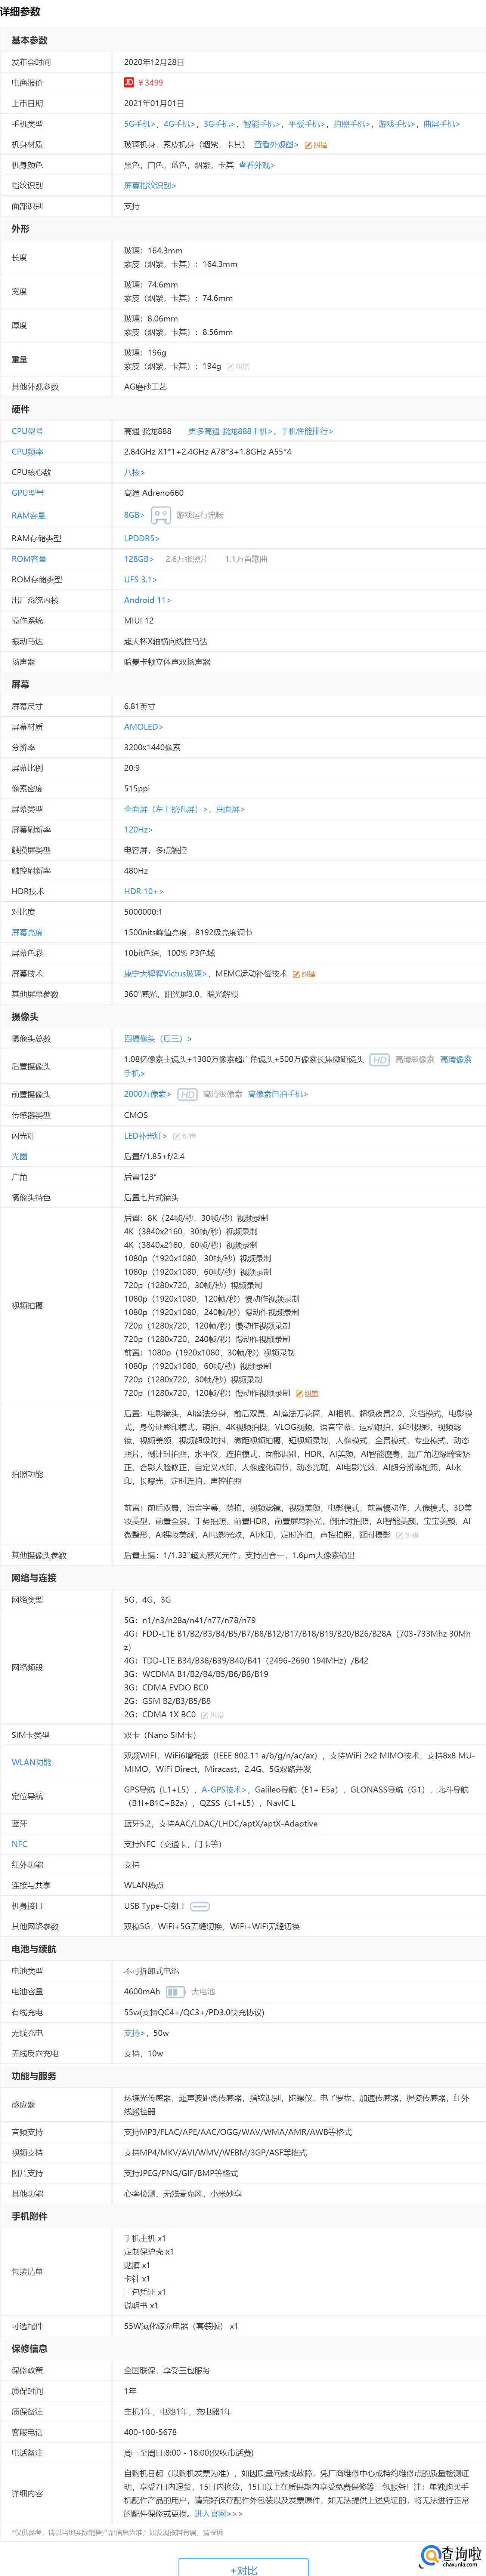The height and width of the screenshot is (2576, 486).
Task: Click the CPU型号 label link
Action: tap(27, 431)
